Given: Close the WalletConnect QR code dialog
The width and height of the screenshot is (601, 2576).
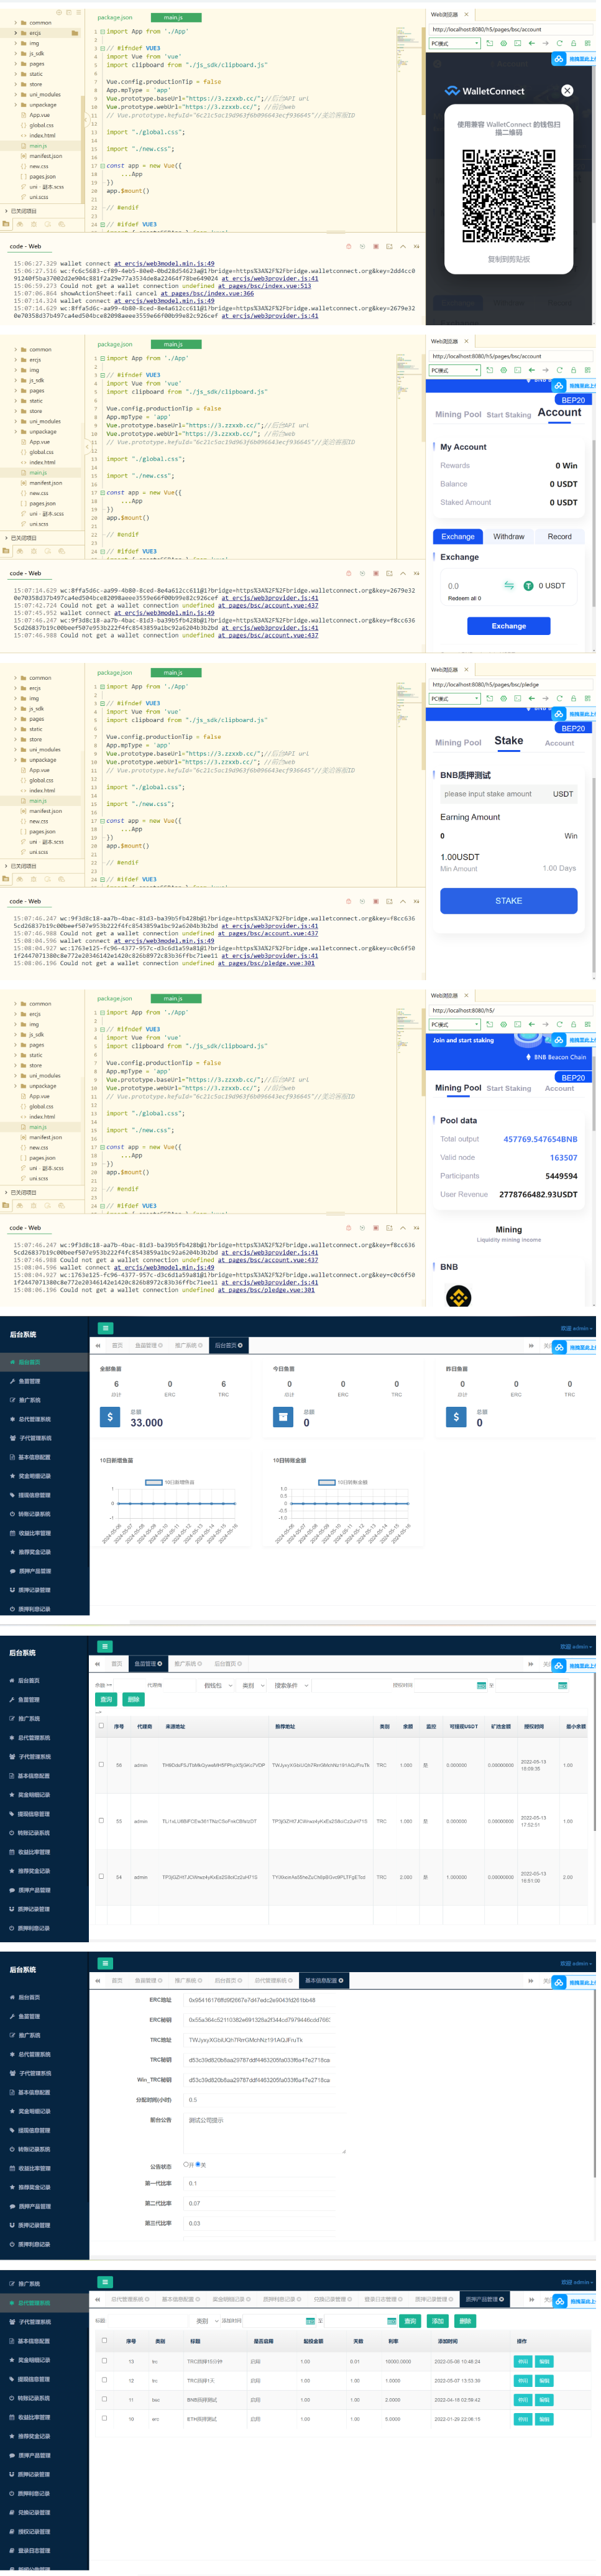Looking at the screenshot, I should click(x=567, y=90).
